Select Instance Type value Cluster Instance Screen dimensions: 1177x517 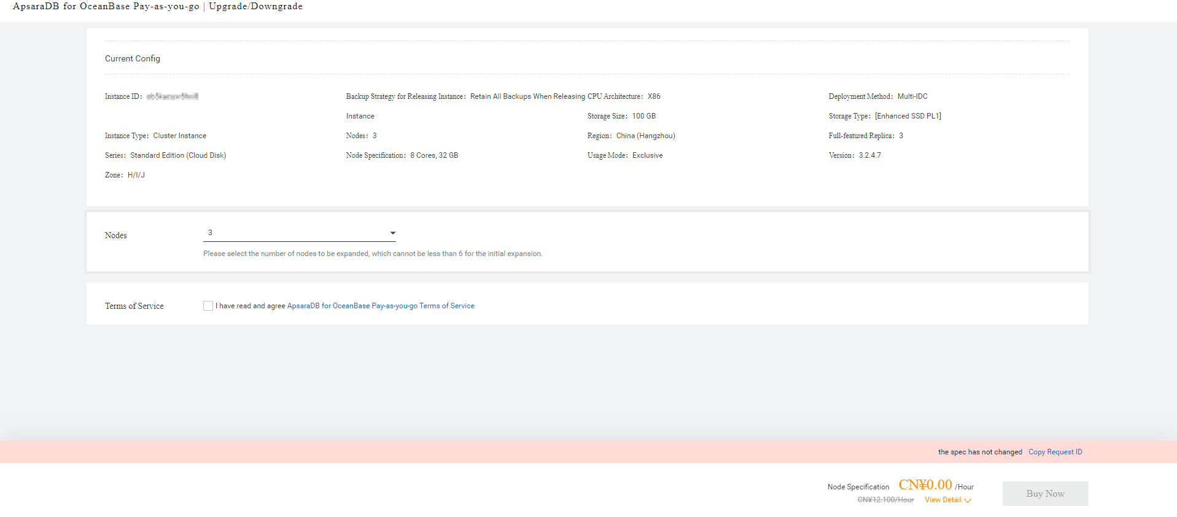(180, 136)
